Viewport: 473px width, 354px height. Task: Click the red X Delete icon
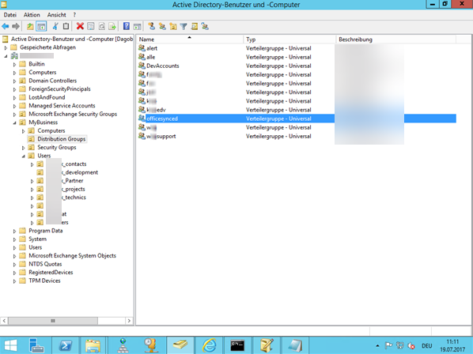80,27
